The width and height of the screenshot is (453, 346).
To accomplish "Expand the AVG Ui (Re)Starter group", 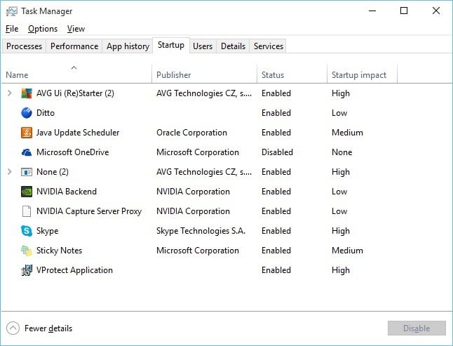I will coord(9,93).
